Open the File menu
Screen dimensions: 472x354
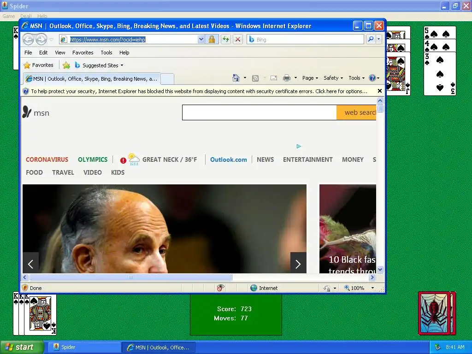click(28, 53)
